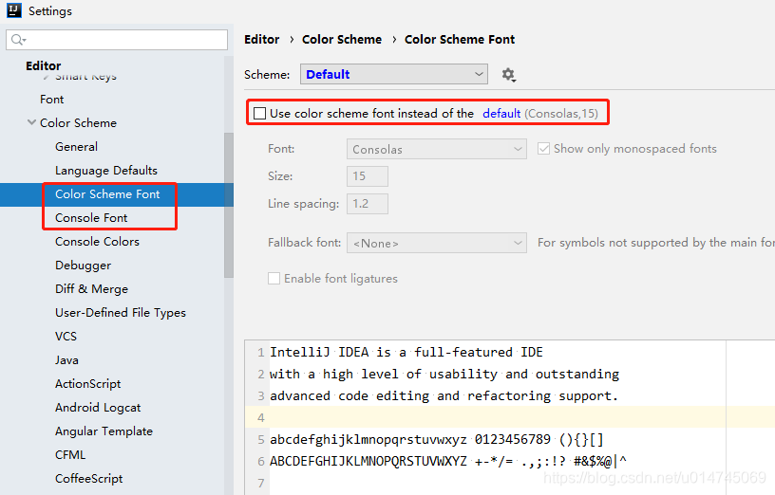775x495 pixels.
Task: Select VCS tree item
Action: [x=66, y=336]
